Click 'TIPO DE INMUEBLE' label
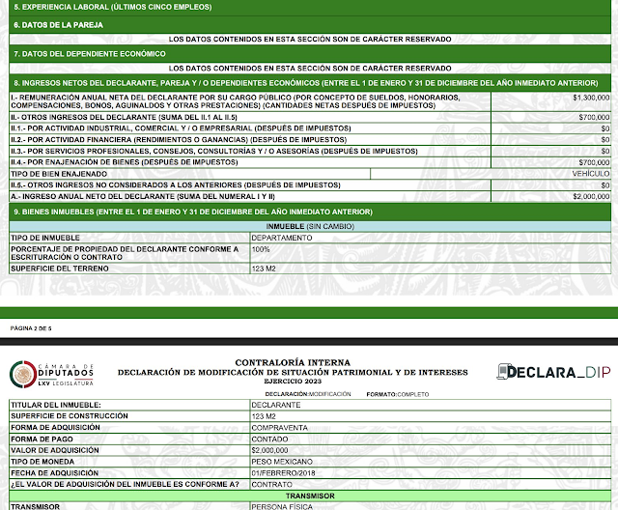 (45, 238)
